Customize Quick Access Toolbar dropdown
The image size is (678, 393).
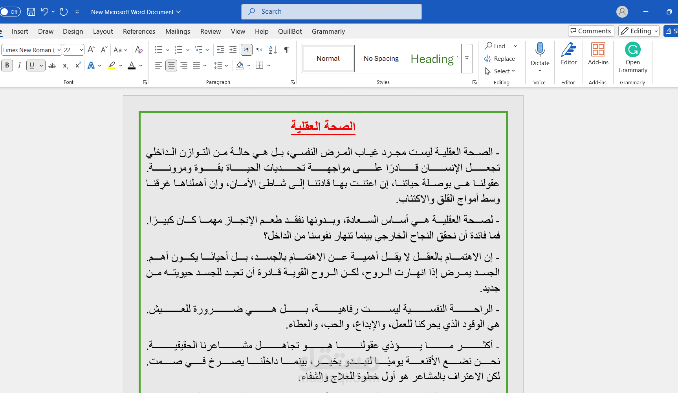point(77,12)
